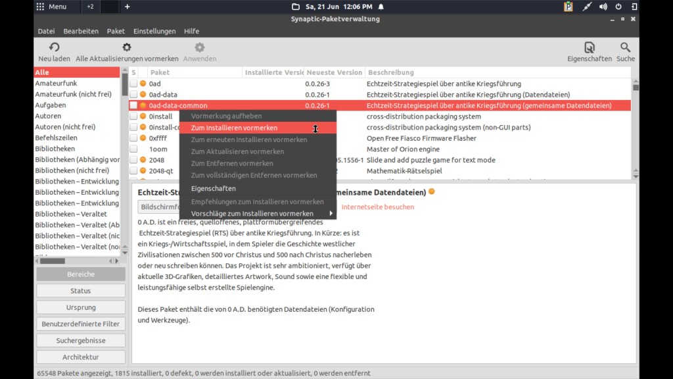
Task: Select the Befehlszeilen category
Action: pos(77,138)
